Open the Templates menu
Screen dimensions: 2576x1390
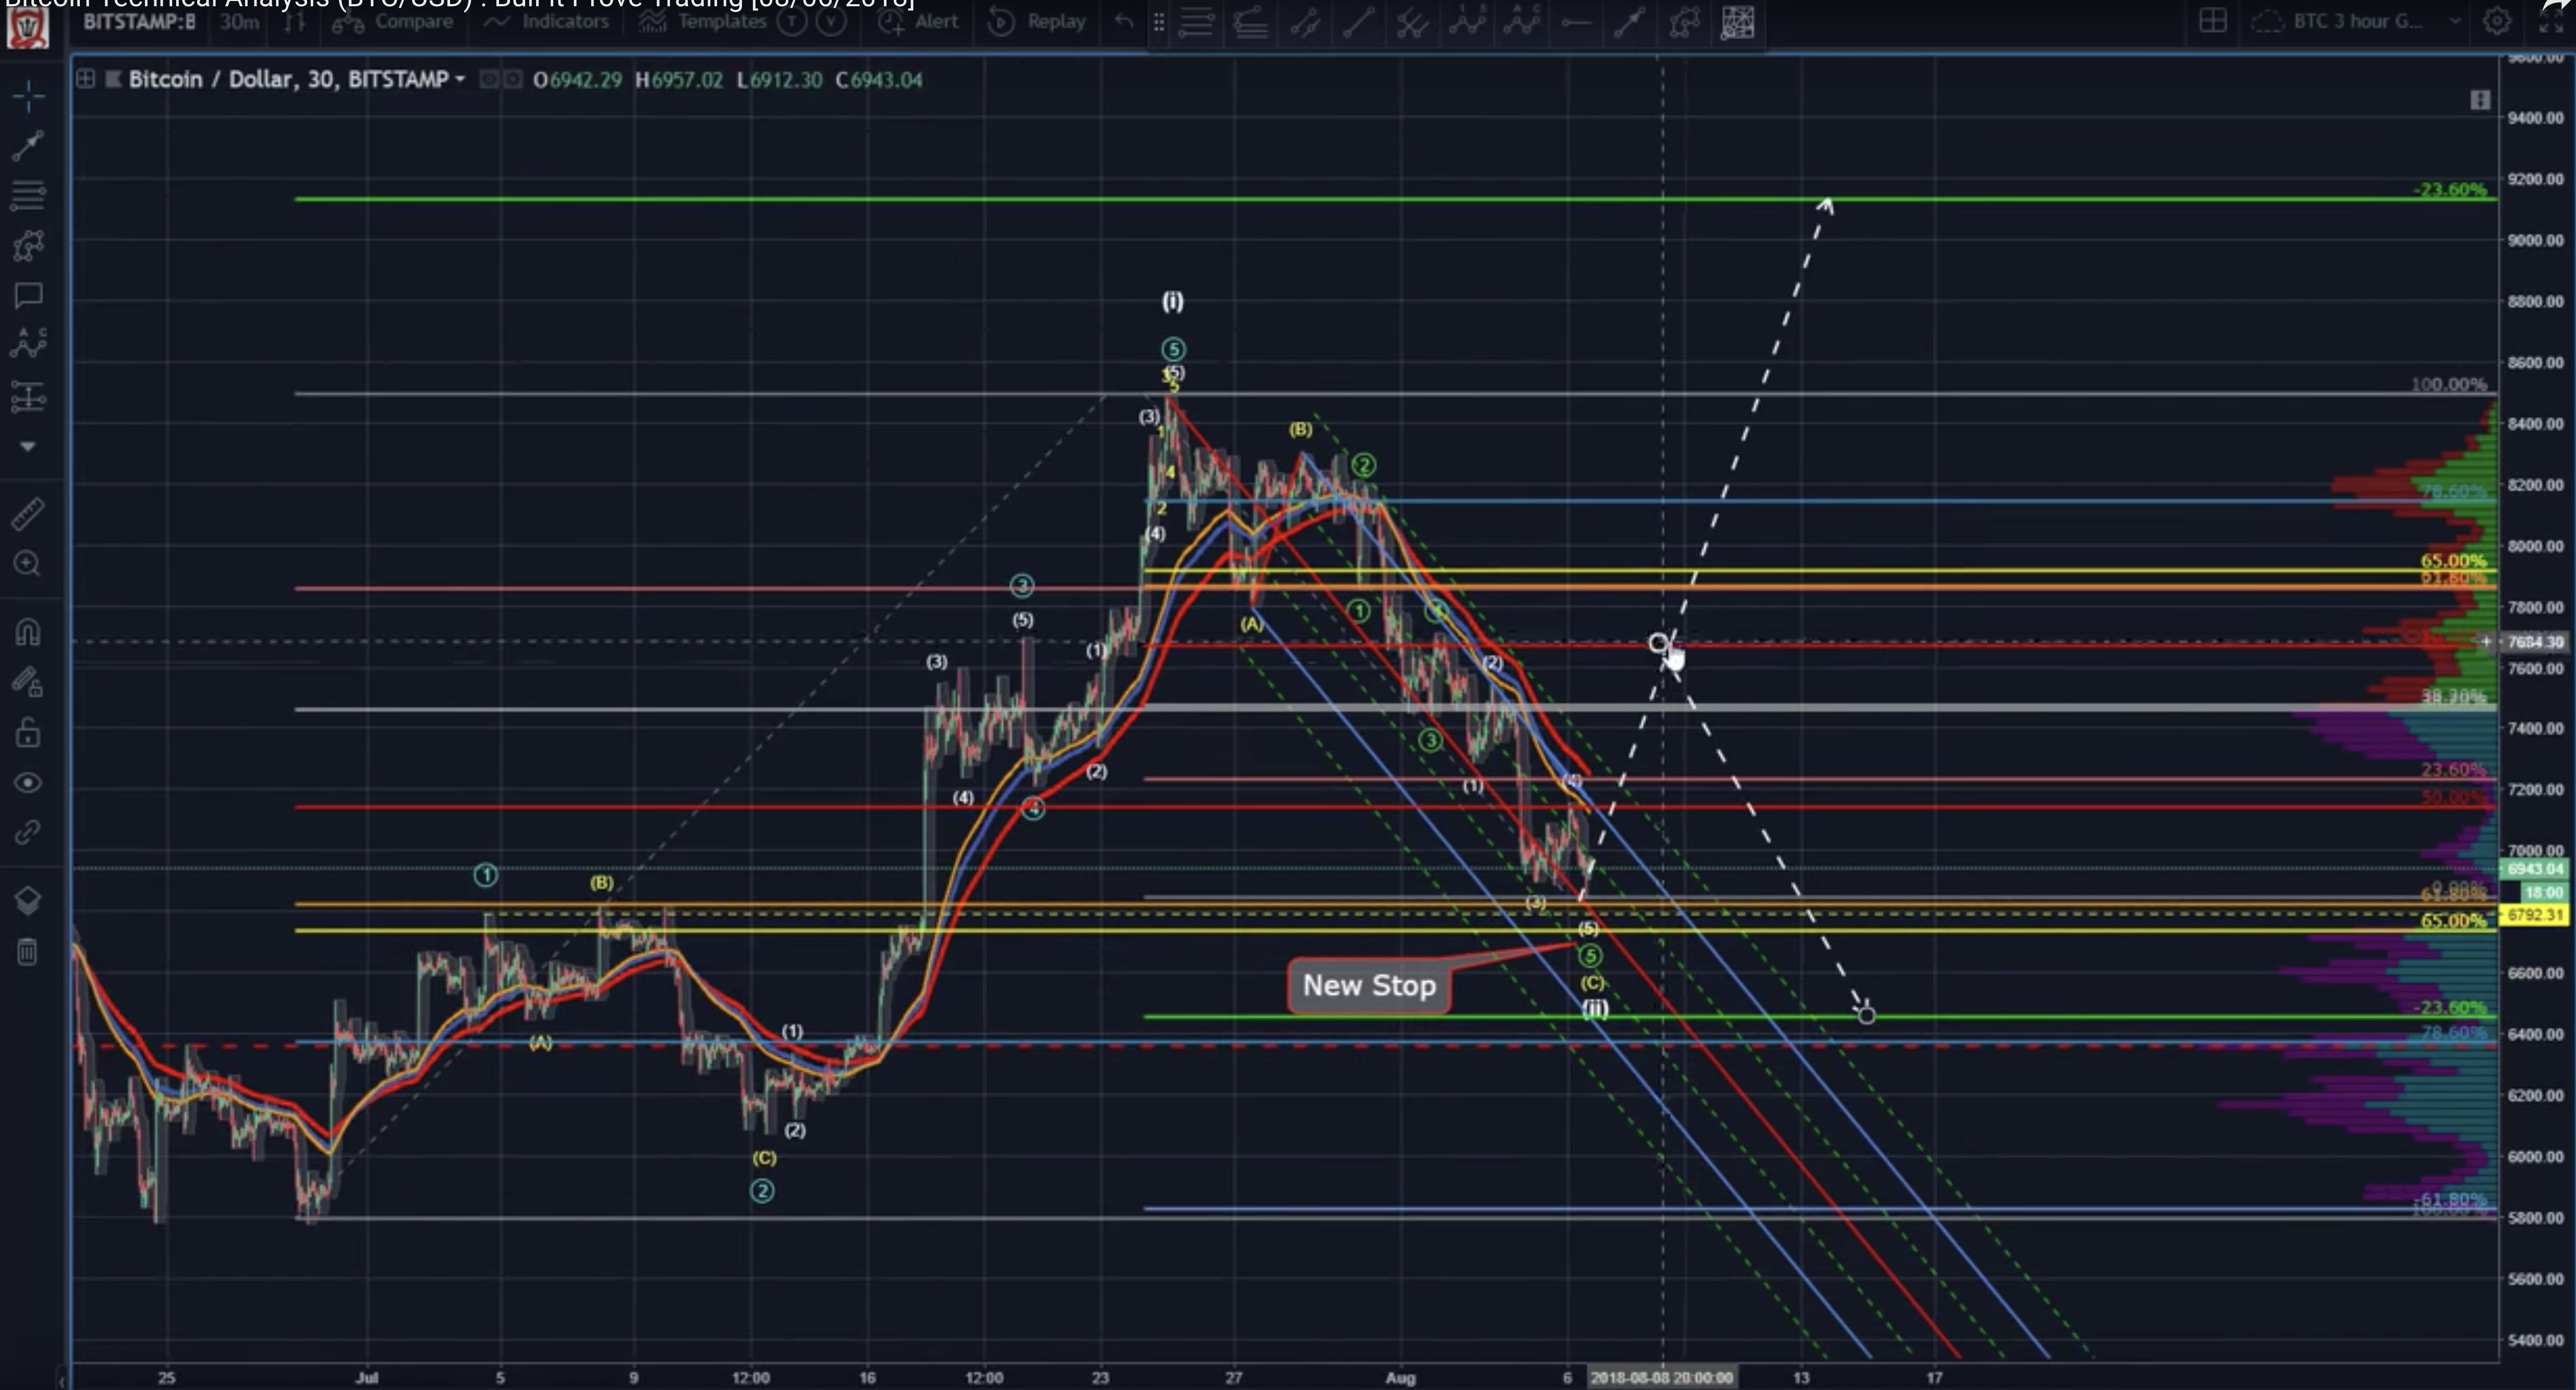[702, 22]
